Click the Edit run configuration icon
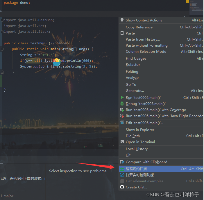 [x=122, y=123]
